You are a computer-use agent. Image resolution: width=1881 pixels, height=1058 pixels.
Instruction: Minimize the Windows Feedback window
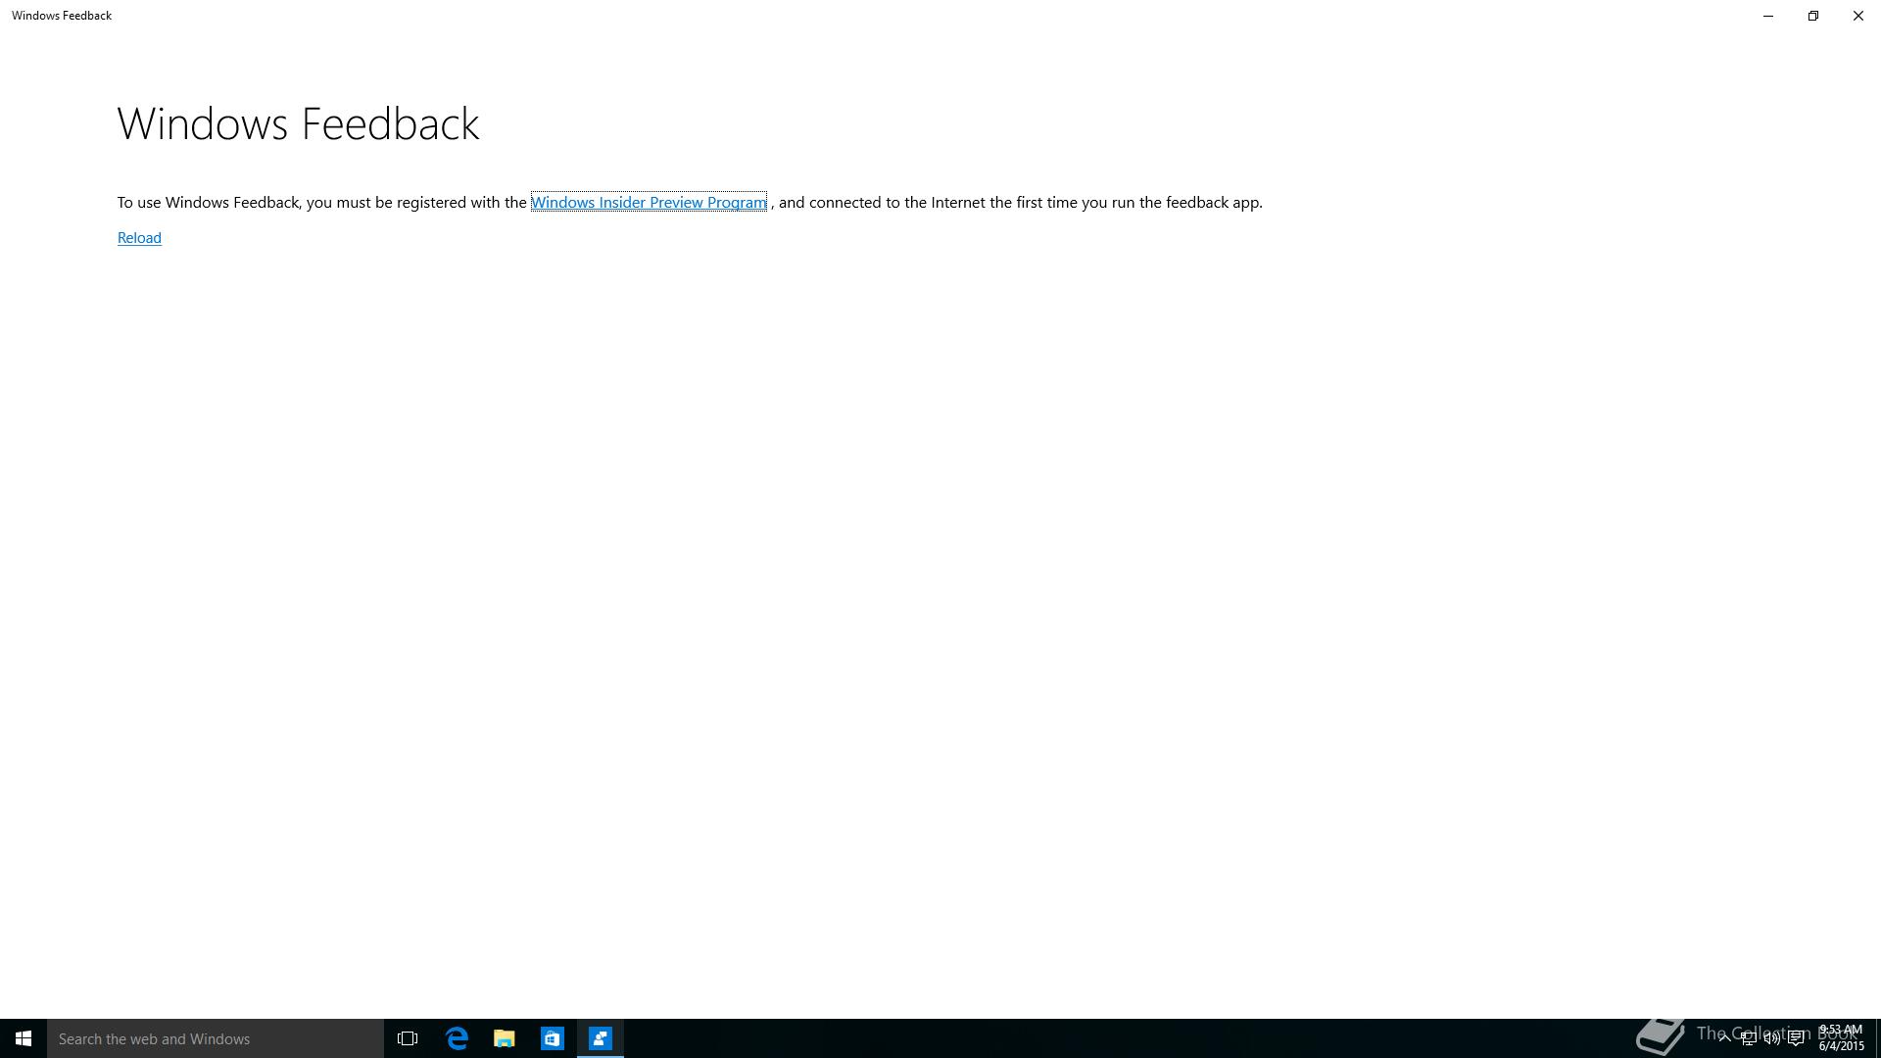[1768, 16]
